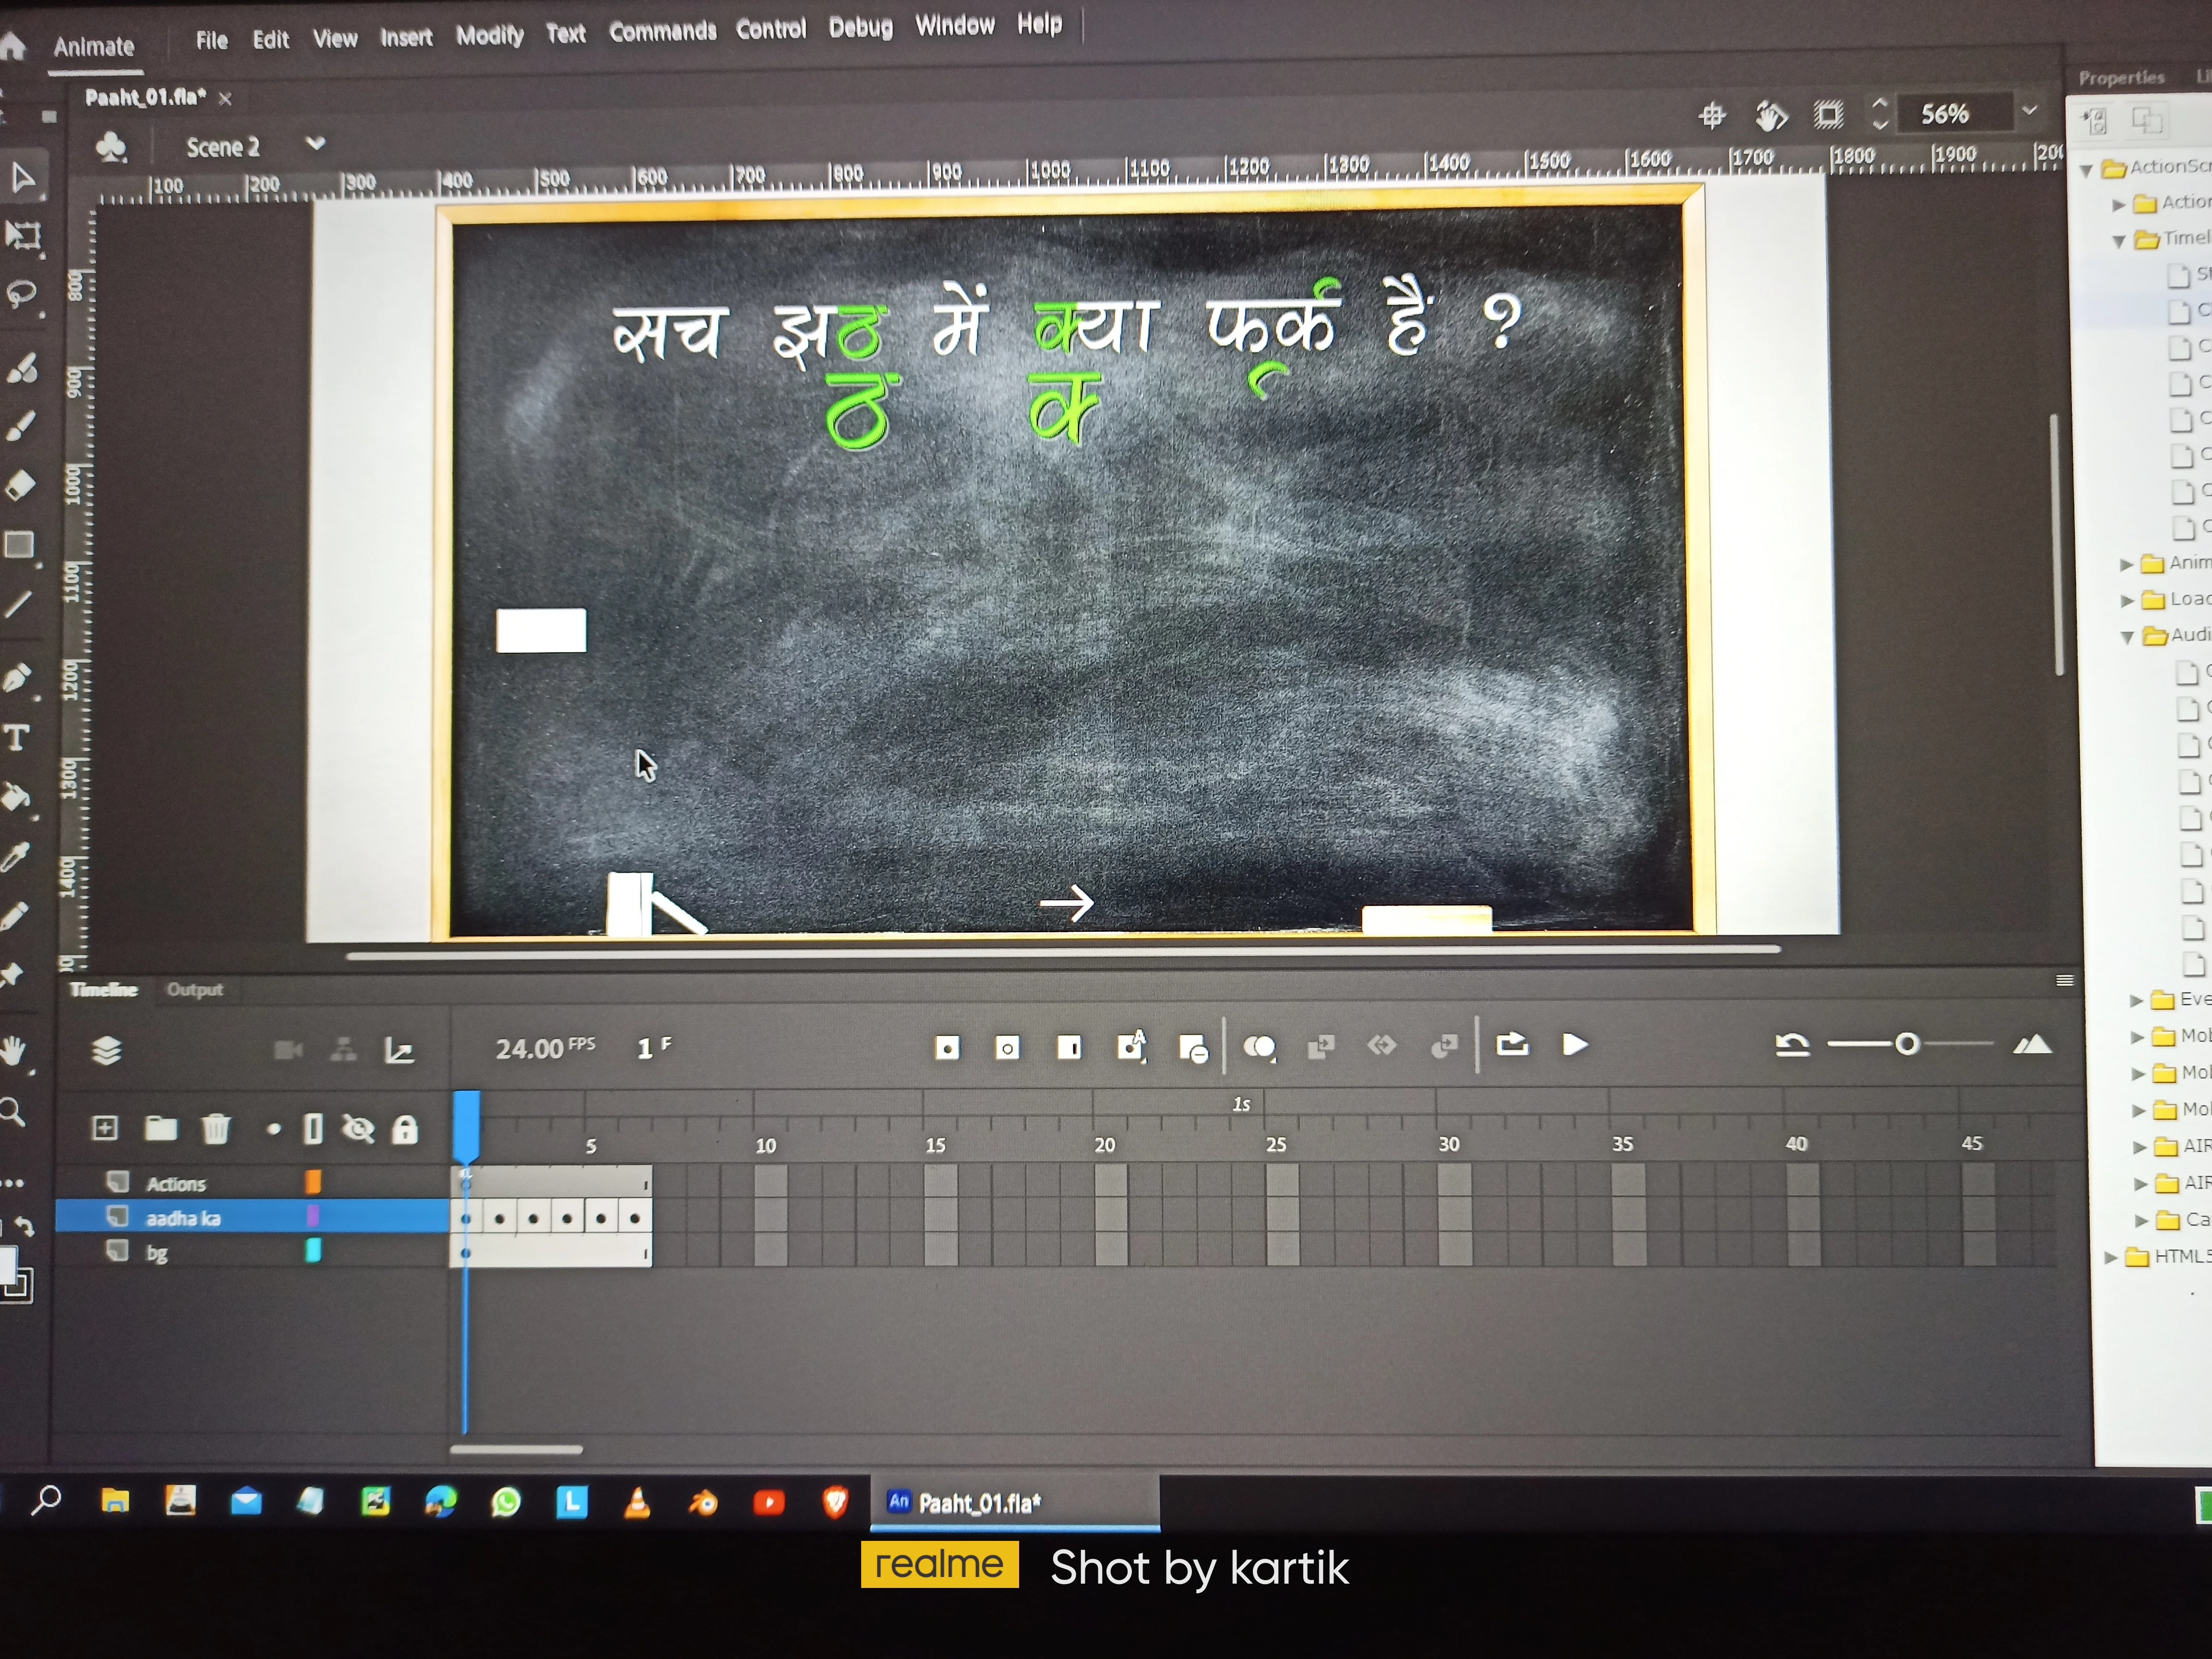Select the Text tool
The width and height of the screenshot is (2212, 1659).
16,738
